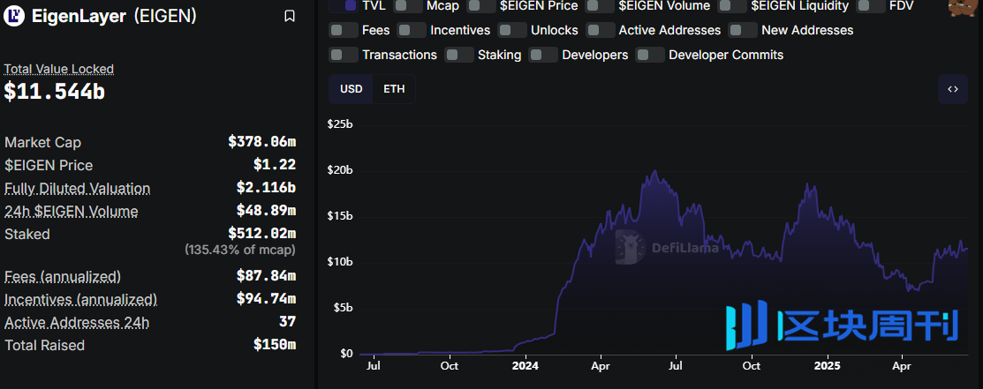Screen dimensions: 983x389
Task: Click the active addresses value 37
Action: (x=287, y=323)
